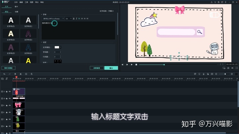Split clip with the scissors icon
The width and height of the screenshot is (239, 134).
[21, 74]
